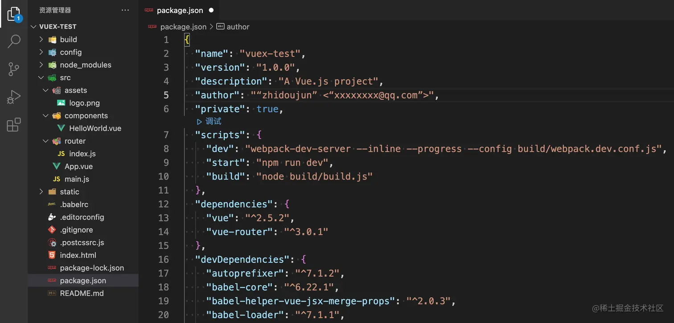The width and height of the screenshot is (674, 323).
Task: Click line number 12 in the gutter
Action: tap(164, 204)
